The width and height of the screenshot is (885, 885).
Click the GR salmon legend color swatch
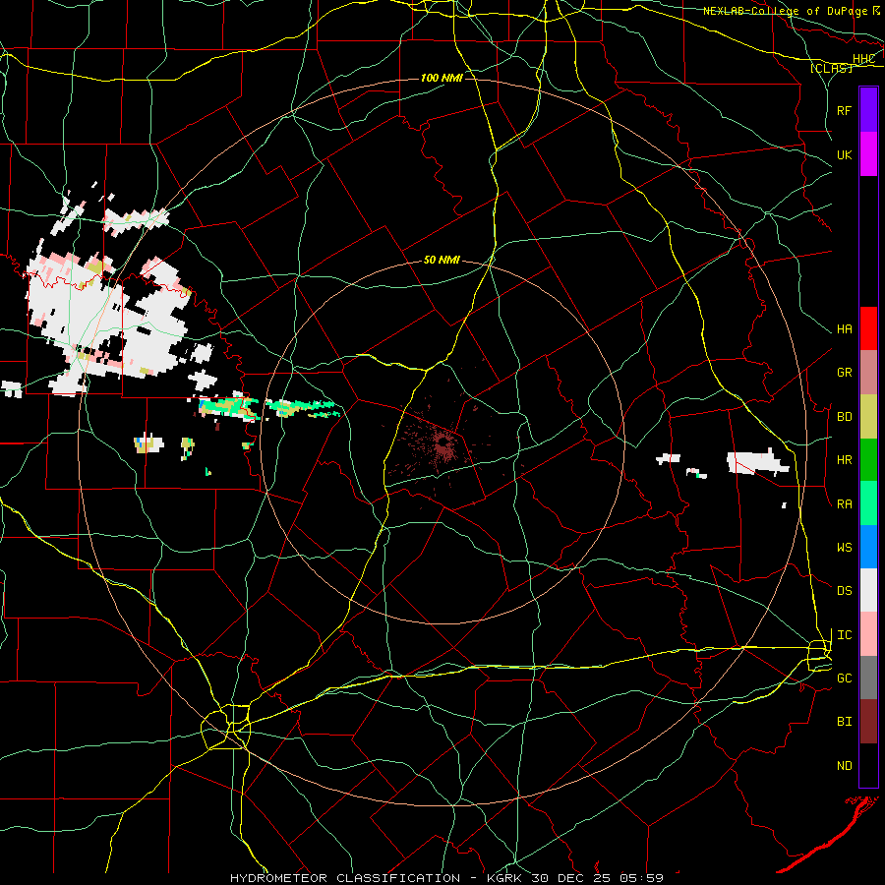click(x=868, y=373)
